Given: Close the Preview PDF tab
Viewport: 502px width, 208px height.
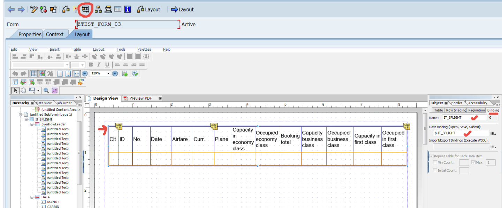Looking at the screenshot, I should (x=160, y=98).
